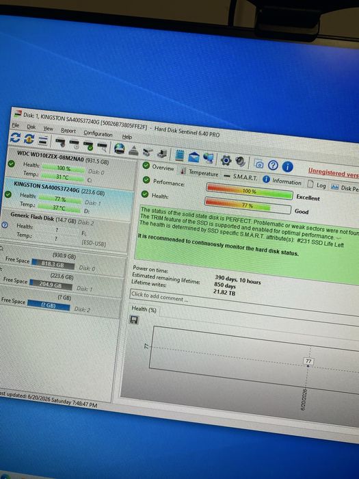The image size is (359, 479).
Task: Switch to the S.M.A.R.T. tab
Action: [241, 177]
